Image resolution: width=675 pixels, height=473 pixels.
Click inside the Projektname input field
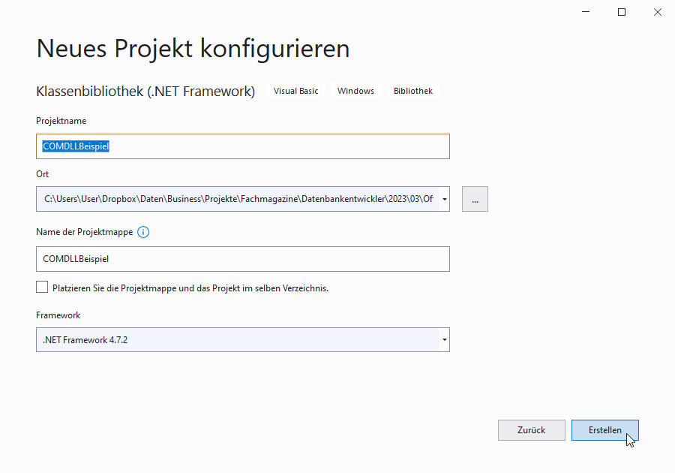(x=225, y=146)
